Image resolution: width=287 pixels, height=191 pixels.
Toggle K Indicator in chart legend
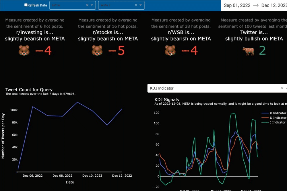point(274,113)
